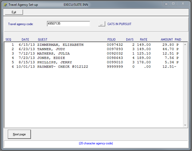The image size is (192, 151).
Task: Click the list's scroll down arrow
Action: click(x=185, y=125)
